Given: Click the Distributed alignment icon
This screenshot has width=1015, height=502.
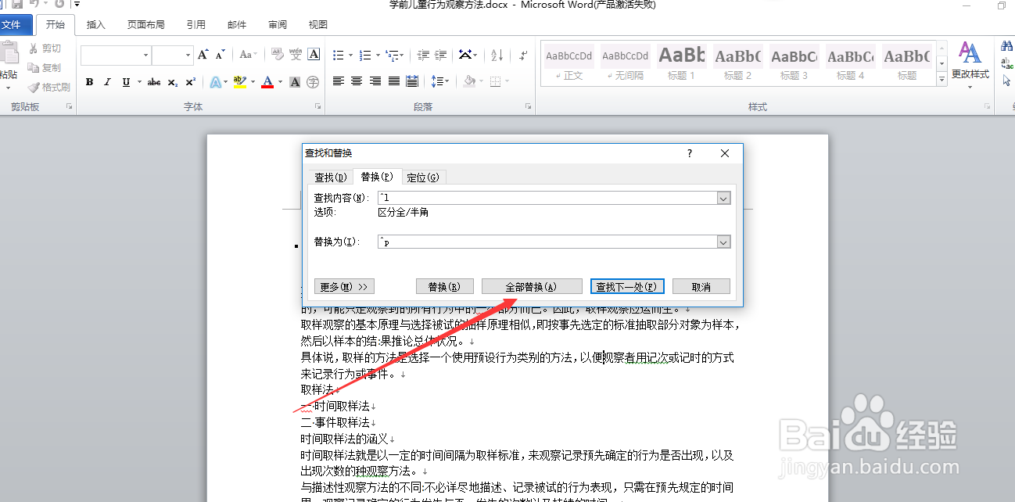Looking at the screenshot, I should [x=412, y=81].
